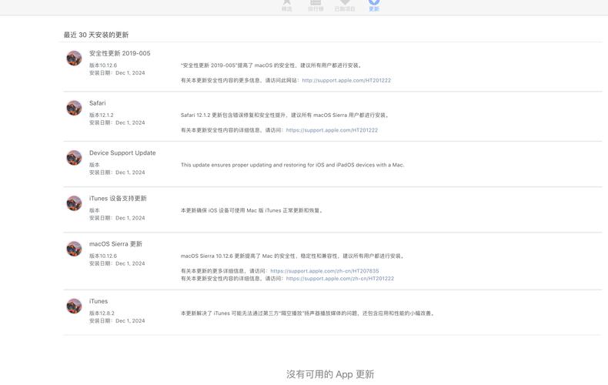Screen dimensions: 608x385
Task: Click the install date under Safari
Action: coord(117,122)
